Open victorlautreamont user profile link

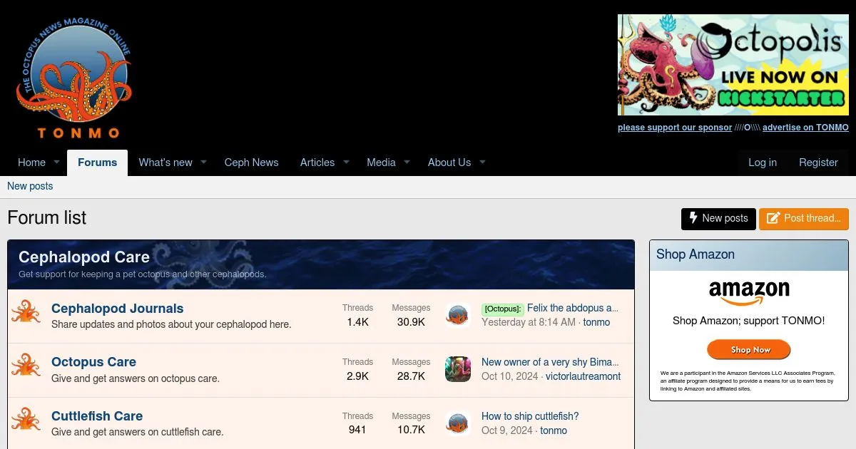[x=583, y=376]
